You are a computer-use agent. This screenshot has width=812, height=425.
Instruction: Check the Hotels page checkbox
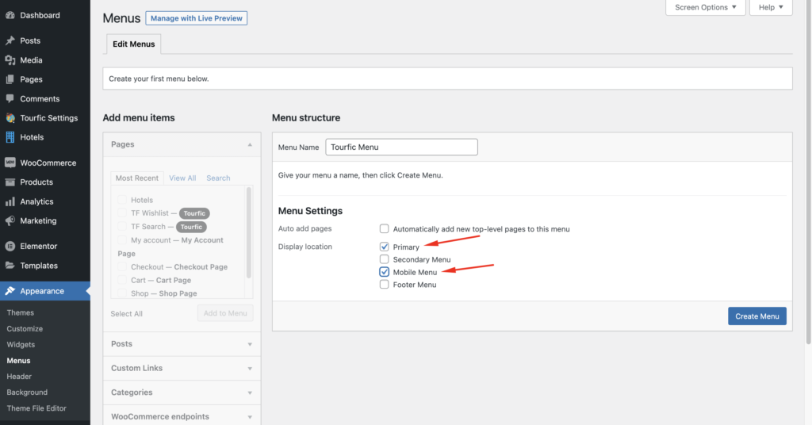[122, 200]
